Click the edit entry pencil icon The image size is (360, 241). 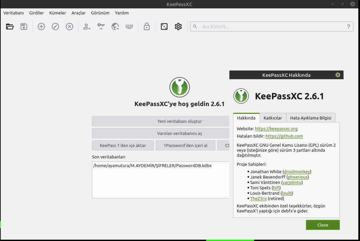pos(55,27)
